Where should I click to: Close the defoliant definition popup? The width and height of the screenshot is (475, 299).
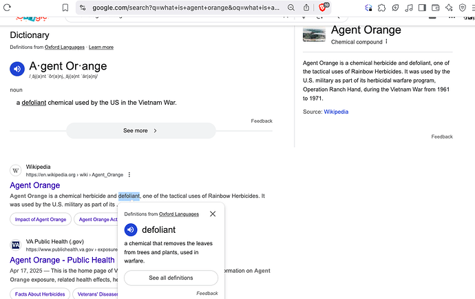coord(213,214)
